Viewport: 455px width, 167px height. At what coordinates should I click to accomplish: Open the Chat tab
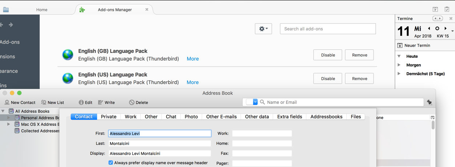(x=171, y=117)
